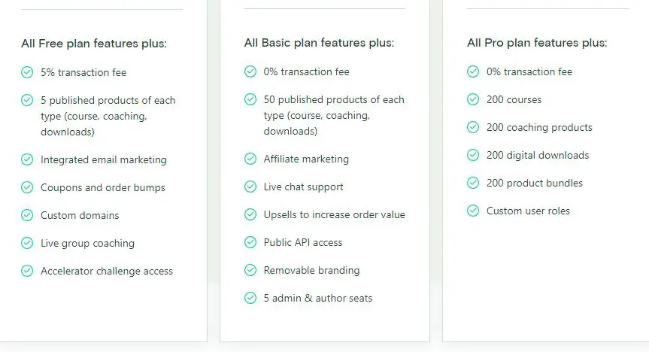The image size is (649, 352).
Task: Click the All Free plan features plus heading
Action: [94, 44]
